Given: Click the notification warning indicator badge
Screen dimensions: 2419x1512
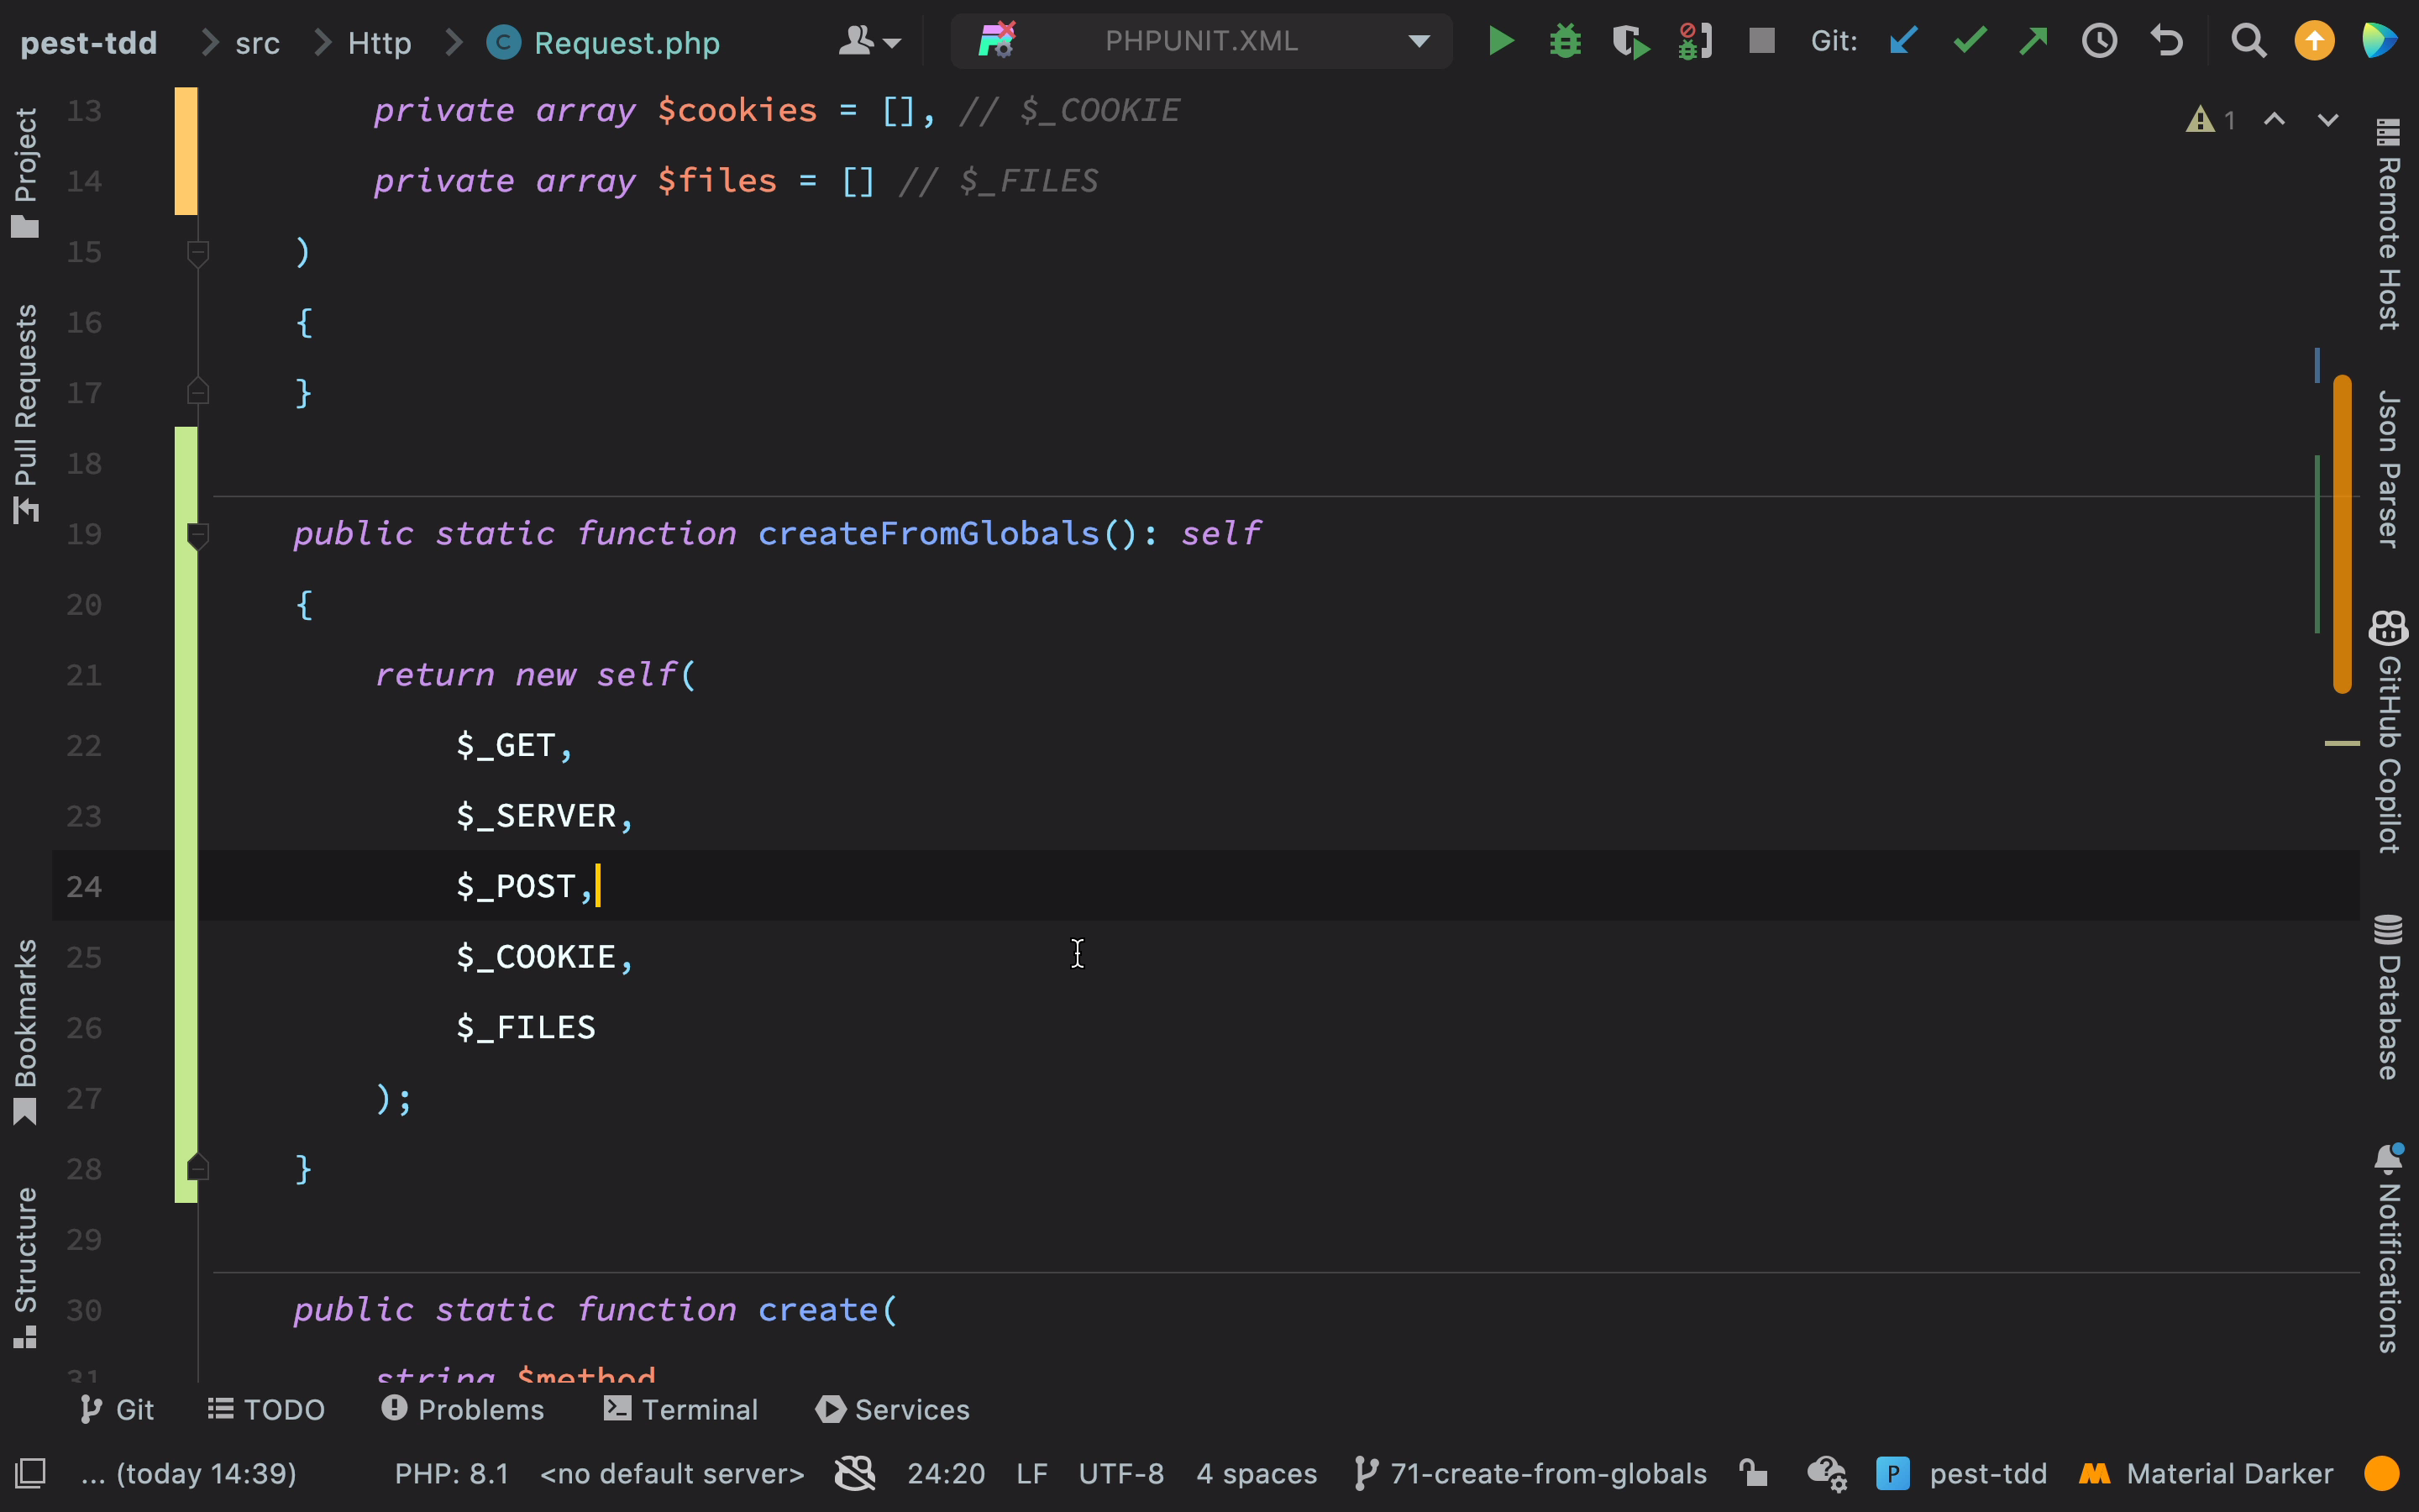Looking at the screenshot, I should point(2200,117).
